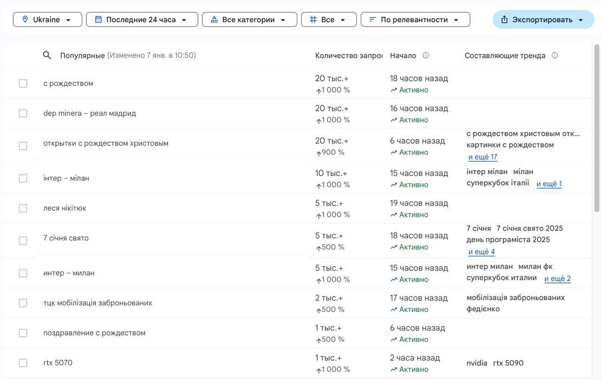Click info icon next to Начало
The height and width of the screenshot is (380, 601).
tap(425, 55)
